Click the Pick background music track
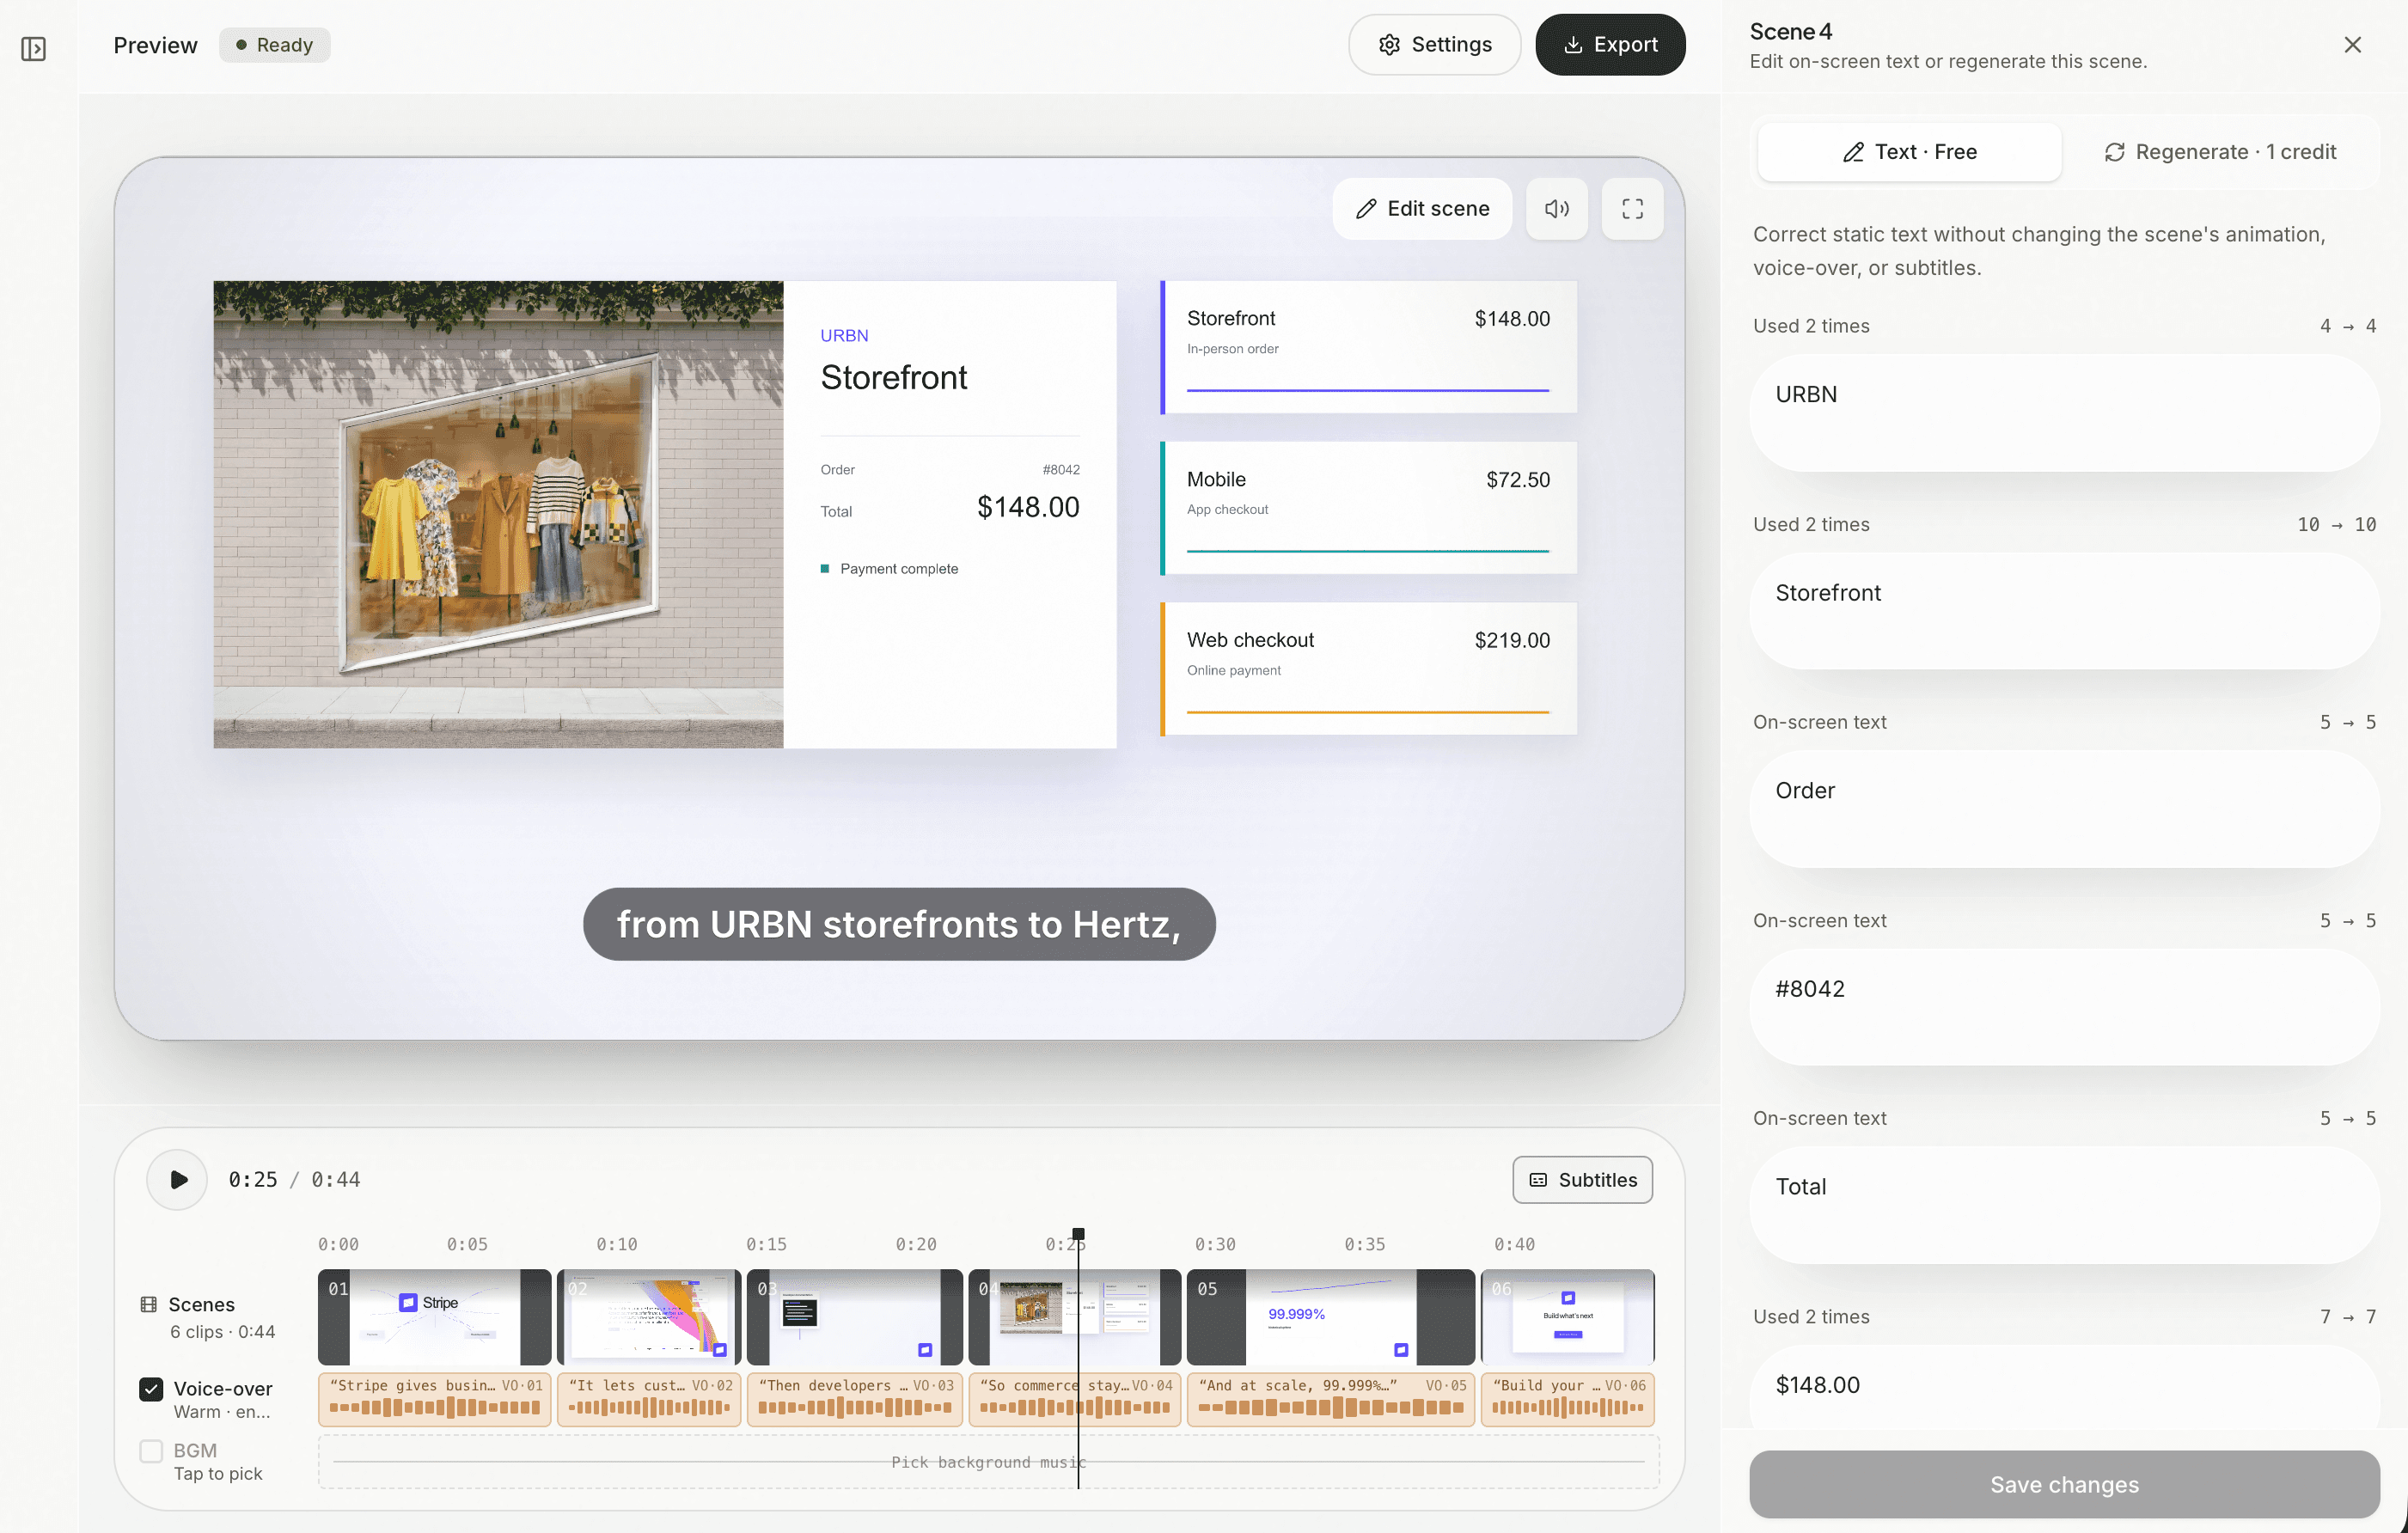This screenshot has height=1533, width=2408. (988, 1462)
